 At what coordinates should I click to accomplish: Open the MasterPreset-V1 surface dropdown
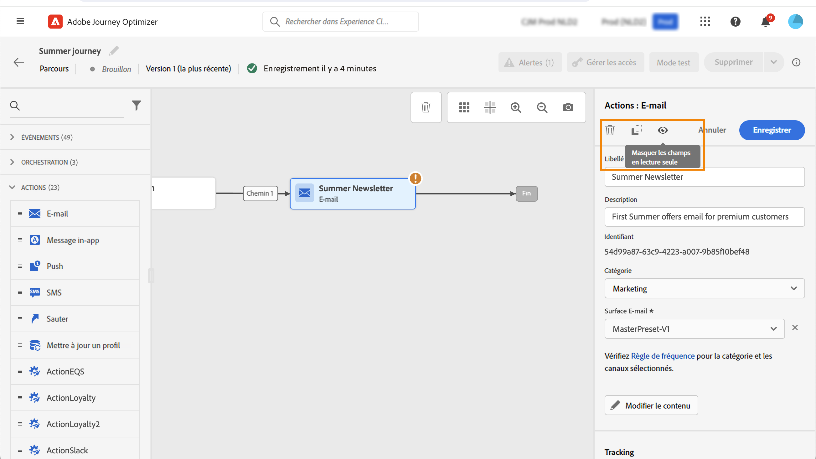click(x=694, y=329)
